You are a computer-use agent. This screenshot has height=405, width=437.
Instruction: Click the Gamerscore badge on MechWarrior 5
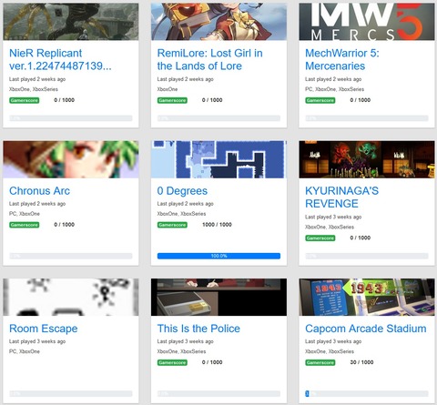pos(320,100)
